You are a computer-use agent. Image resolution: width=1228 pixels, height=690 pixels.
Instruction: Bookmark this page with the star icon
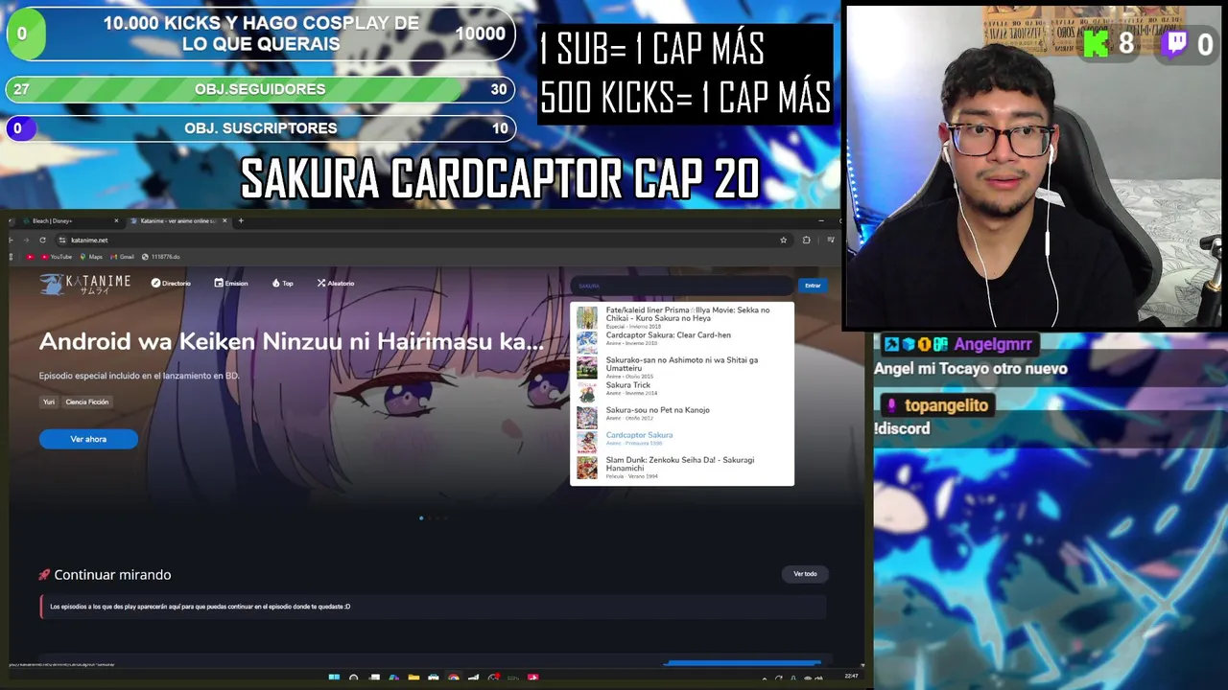(x=783, y=240)
